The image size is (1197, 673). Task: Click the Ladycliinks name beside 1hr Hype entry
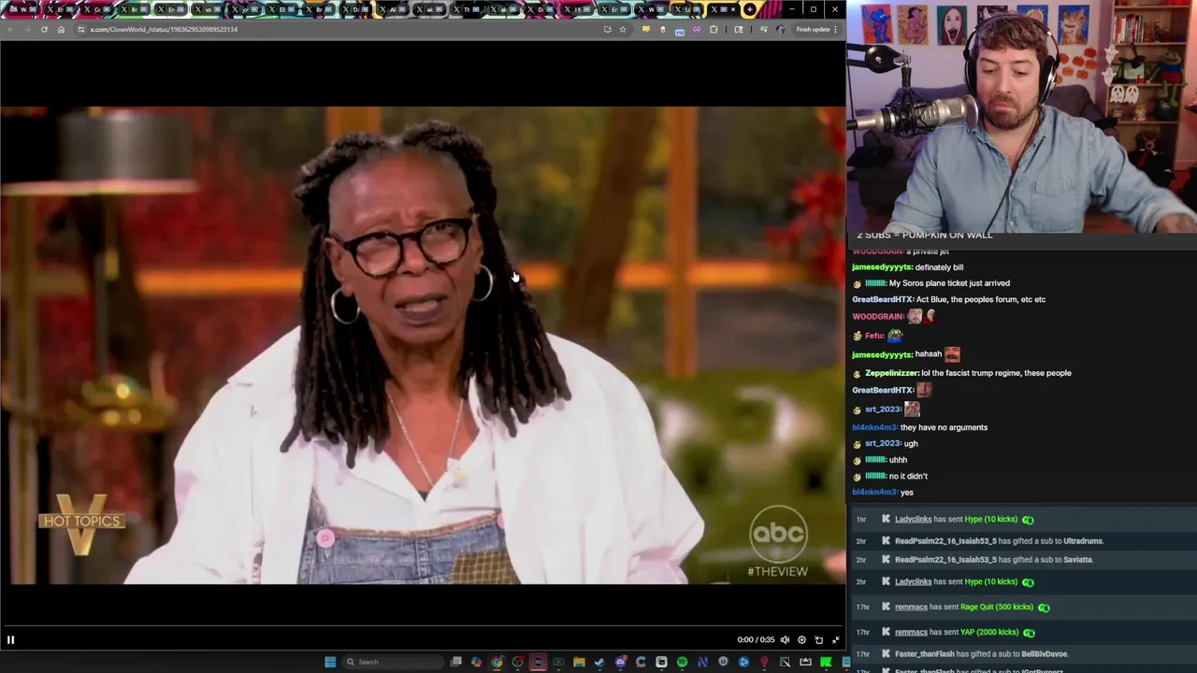(x=913, y=519)
